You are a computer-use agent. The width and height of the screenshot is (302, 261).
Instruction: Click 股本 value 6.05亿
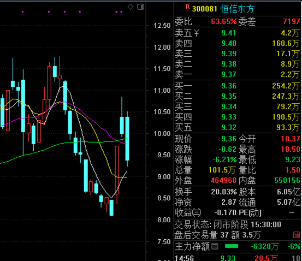tap(288, 192)
